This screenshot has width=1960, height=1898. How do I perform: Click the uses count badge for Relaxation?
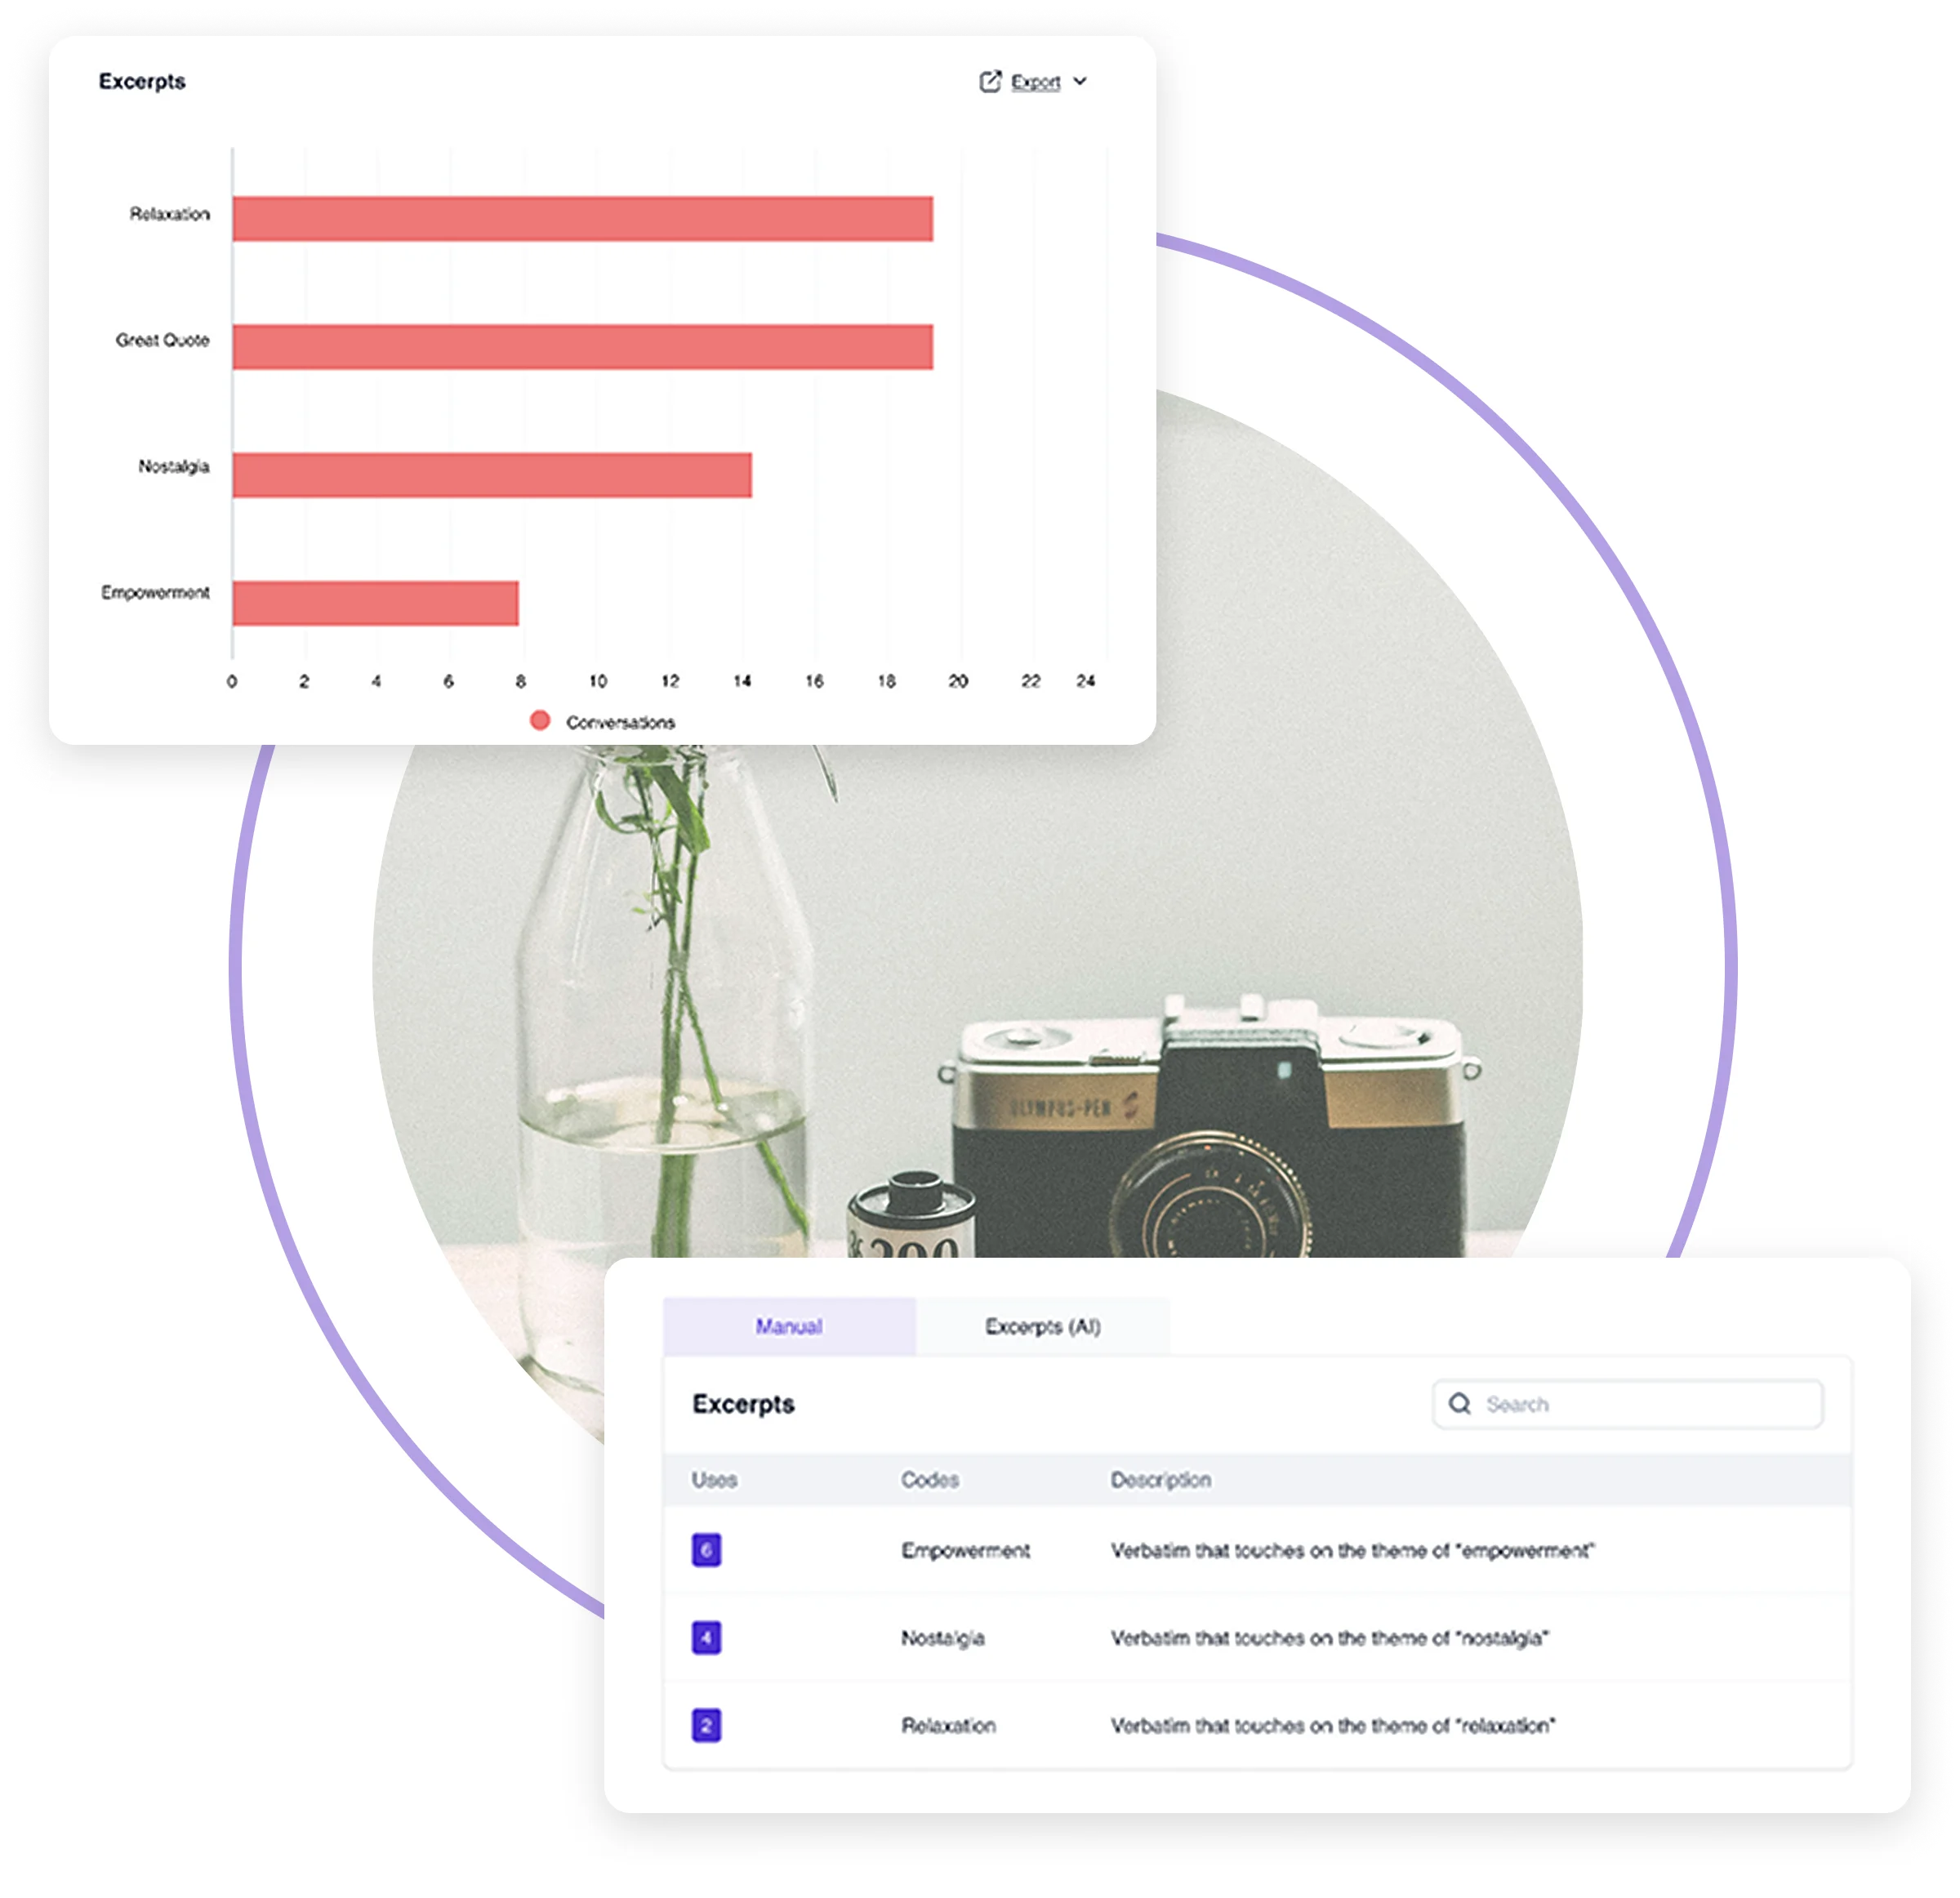[706, 1725]
